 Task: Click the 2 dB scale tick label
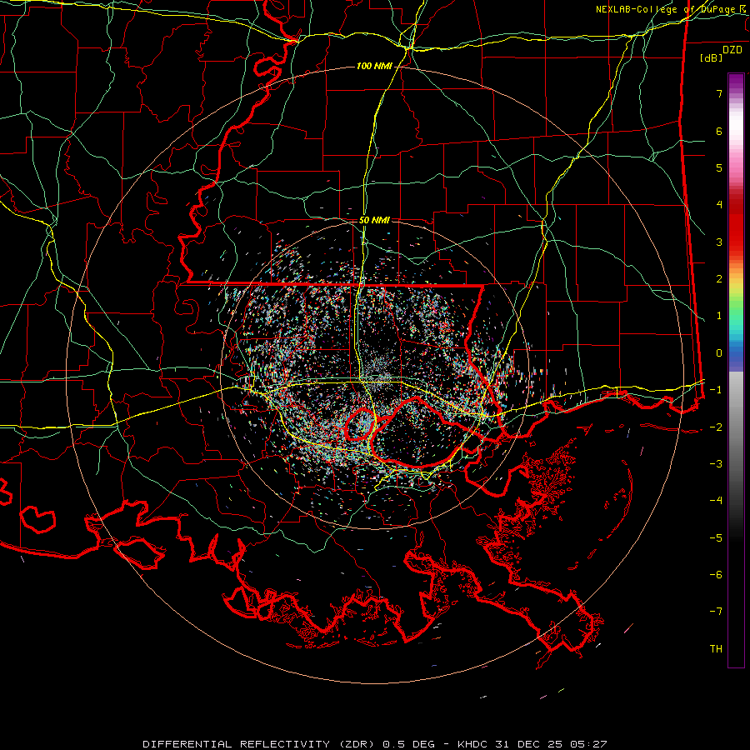click(719, 279)
